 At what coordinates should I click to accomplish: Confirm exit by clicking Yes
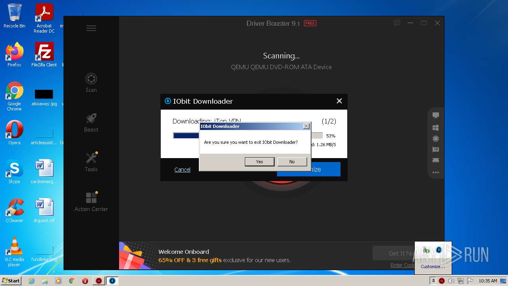coord(260,162)
